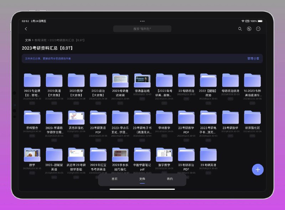Viewport: 285px width, 210px height.
Task: Open the 资料整合 folder
Action: pyautogui.click(x=32, y=117)
